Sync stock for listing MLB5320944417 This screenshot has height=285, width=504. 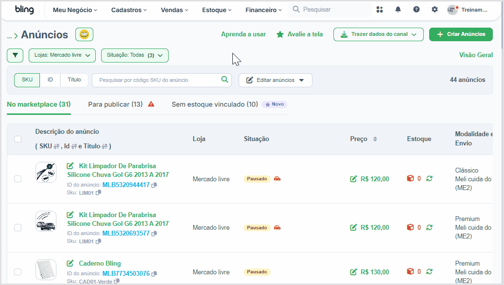pos(430,178)
